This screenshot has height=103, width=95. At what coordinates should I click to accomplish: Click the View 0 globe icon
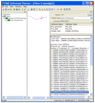coord(5,16)
